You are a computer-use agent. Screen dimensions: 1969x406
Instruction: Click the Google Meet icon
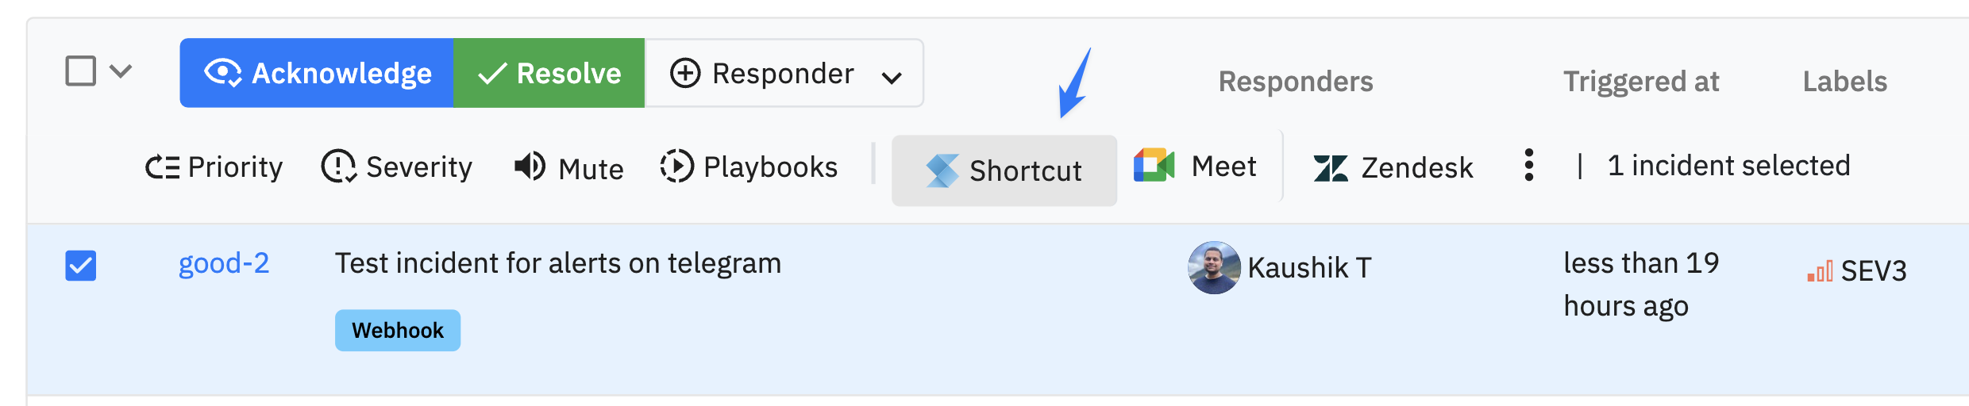pos(1154,166)
